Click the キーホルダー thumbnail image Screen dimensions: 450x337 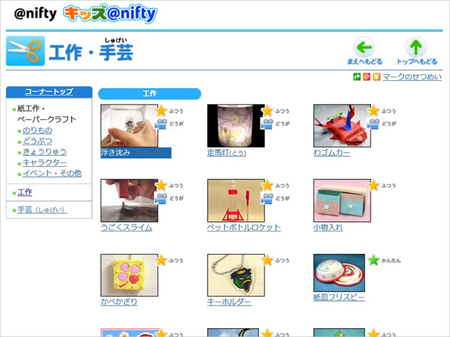[236, 275]
